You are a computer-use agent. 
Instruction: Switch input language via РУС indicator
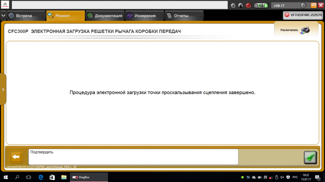coord(295,177)
